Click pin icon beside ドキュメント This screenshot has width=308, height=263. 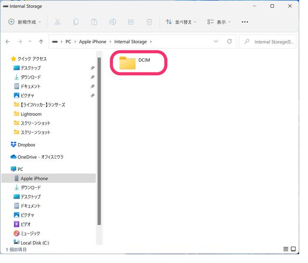pyautogui.click(x=92, y=86)
